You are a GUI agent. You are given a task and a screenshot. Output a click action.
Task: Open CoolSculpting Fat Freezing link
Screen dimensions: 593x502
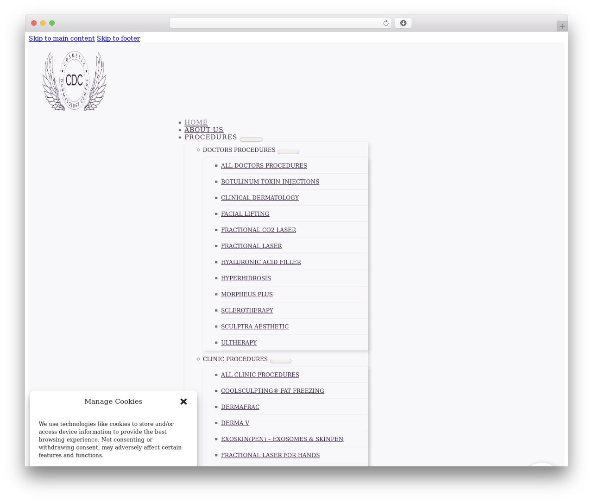(x=272, y=391)
